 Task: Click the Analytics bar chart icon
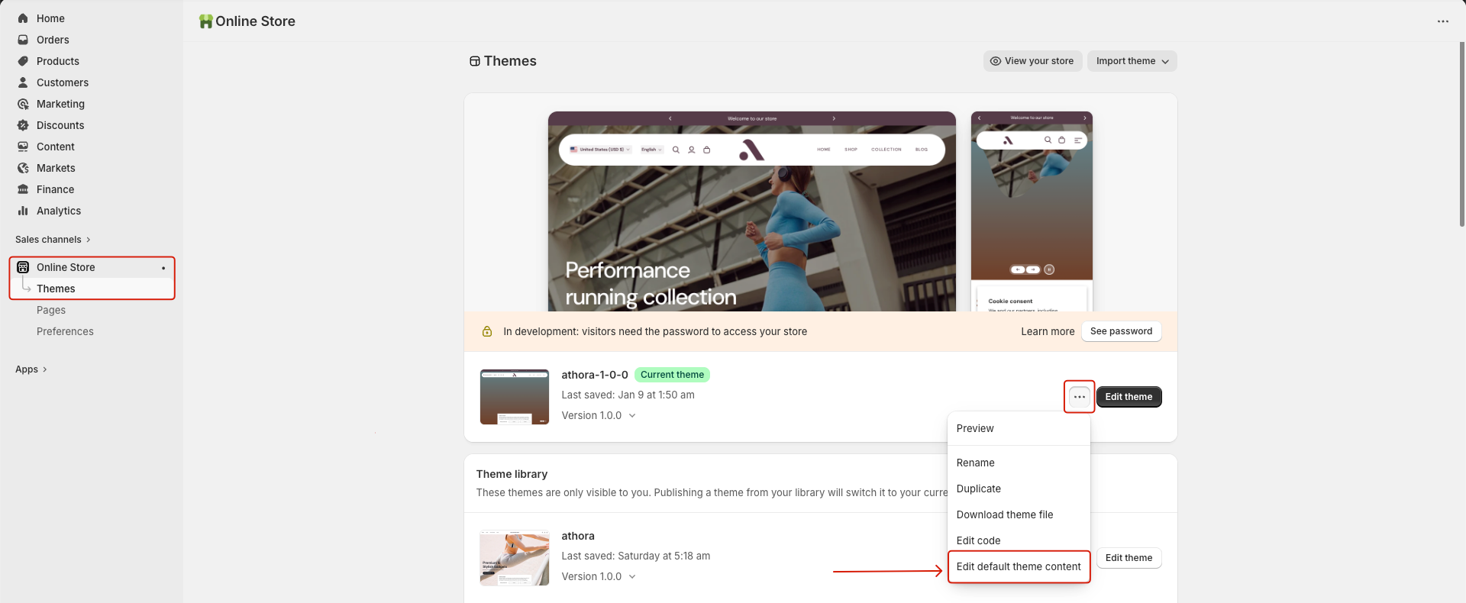(x=23, y=211)
